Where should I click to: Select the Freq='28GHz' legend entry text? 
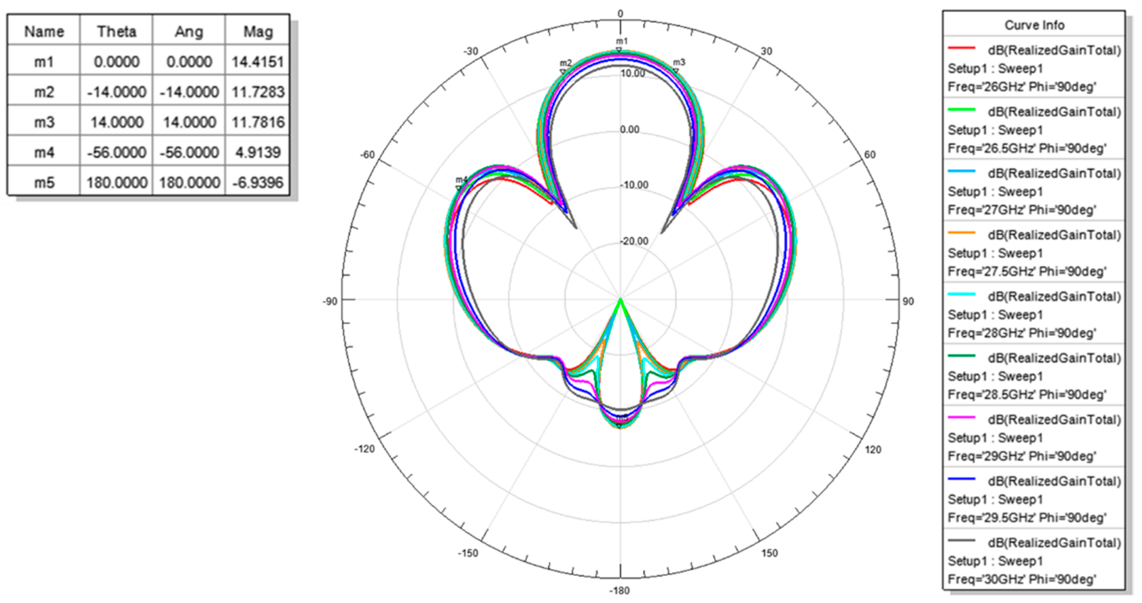(1021, 333)
